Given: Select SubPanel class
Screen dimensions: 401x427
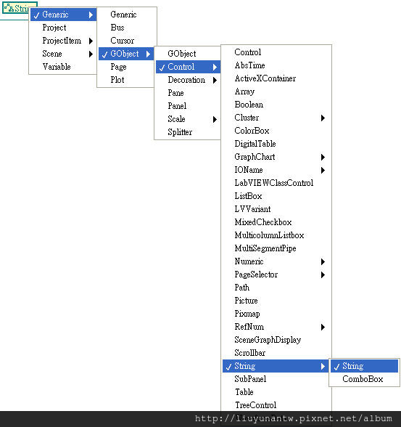Looking at the screenshot, I should (276, 379).
